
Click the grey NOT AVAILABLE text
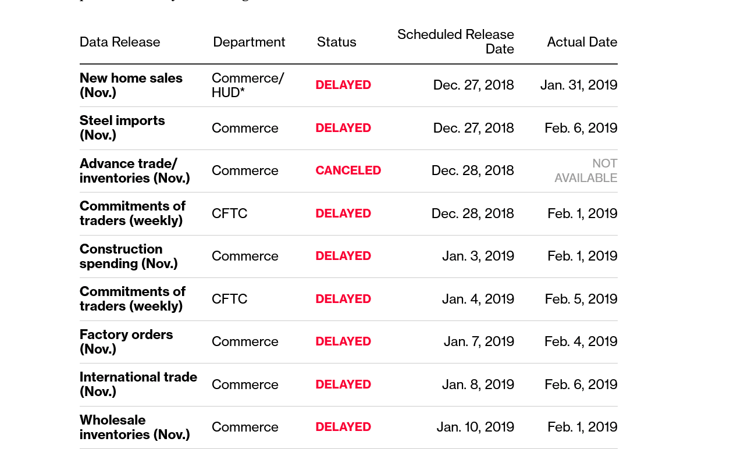[586, 170]
